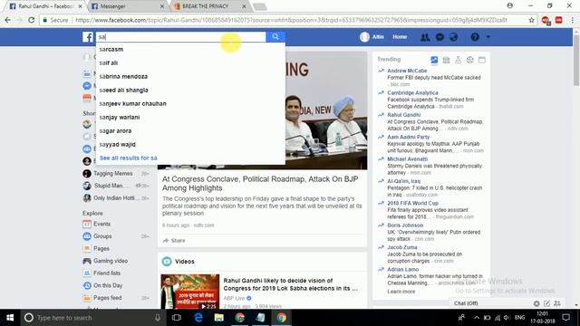
Task: Open Events in Explore sidebar
Action: 101,224
